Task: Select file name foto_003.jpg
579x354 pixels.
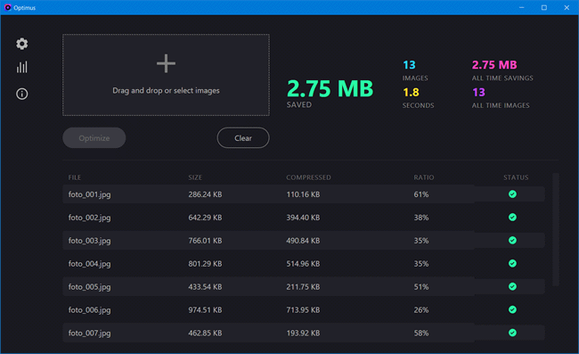Action: [x=89, y=241]
